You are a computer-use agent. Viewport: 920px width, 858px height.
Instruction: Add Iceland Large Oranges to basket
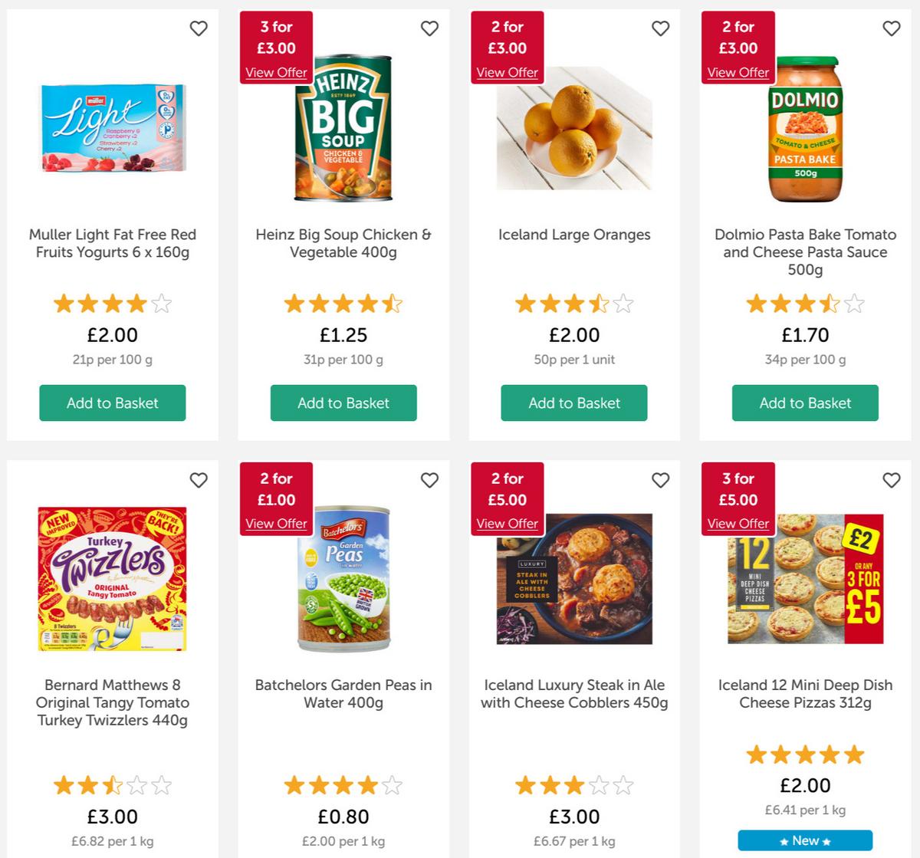click(573, 403)
